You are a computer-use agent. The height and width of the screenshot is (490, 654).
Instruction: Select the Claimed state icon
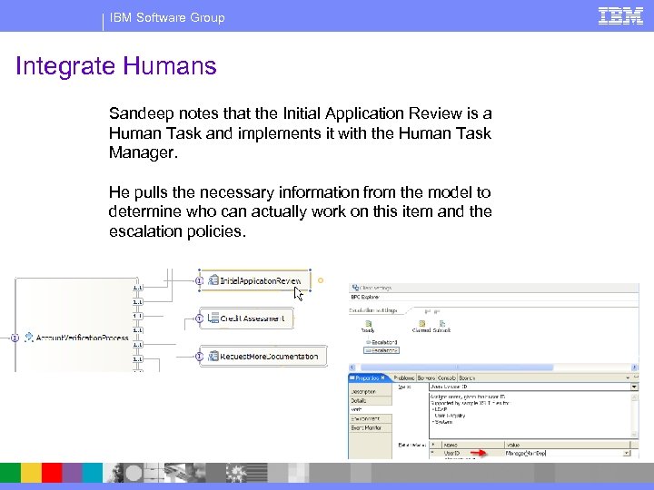tap(421, 323)
